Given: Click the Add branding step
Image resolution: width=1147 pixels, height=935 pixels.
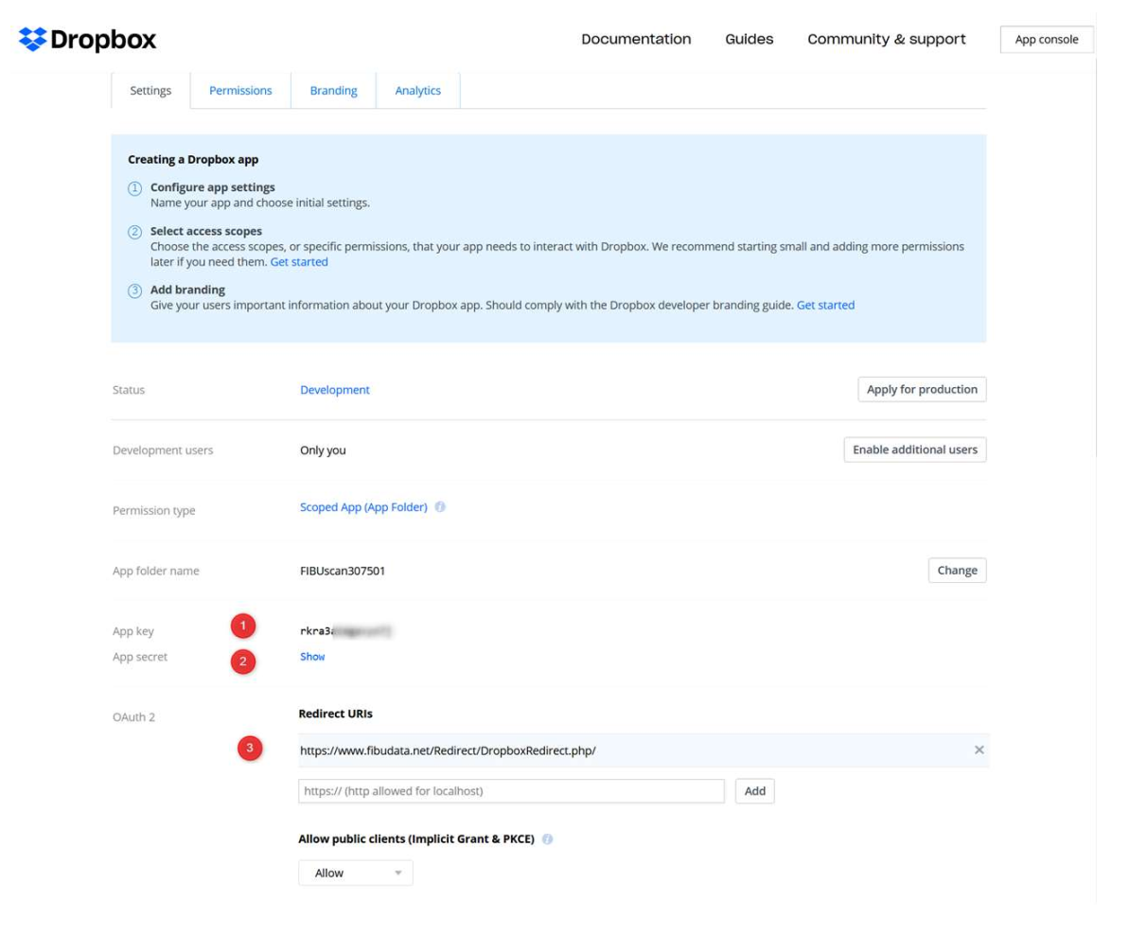Looking at the screenshot, I should tap(187, 290).
